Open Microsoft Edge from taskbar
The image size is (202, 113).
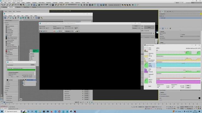36,111
